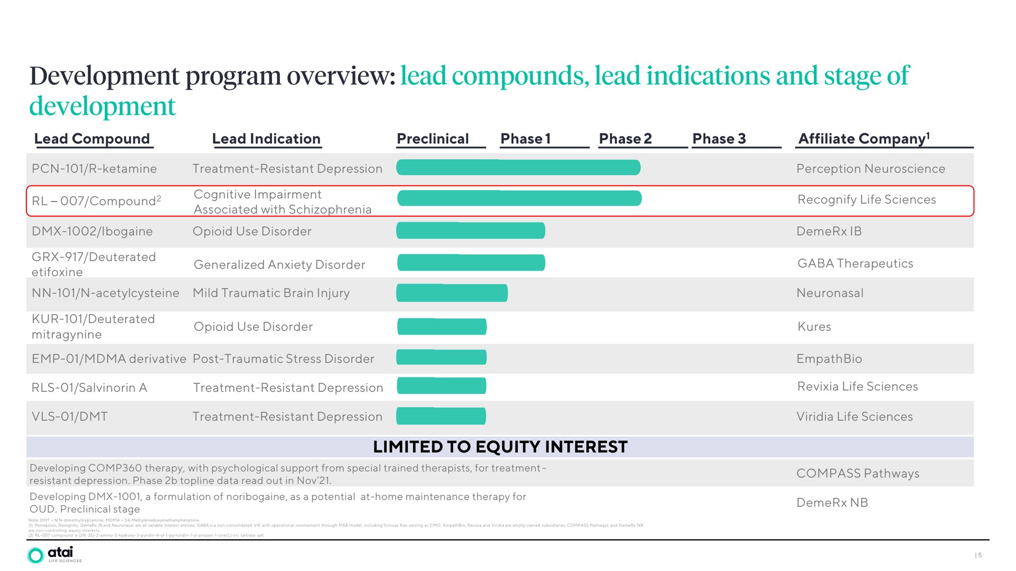Click the PCN-101 progress bar

tap(518, 168)
